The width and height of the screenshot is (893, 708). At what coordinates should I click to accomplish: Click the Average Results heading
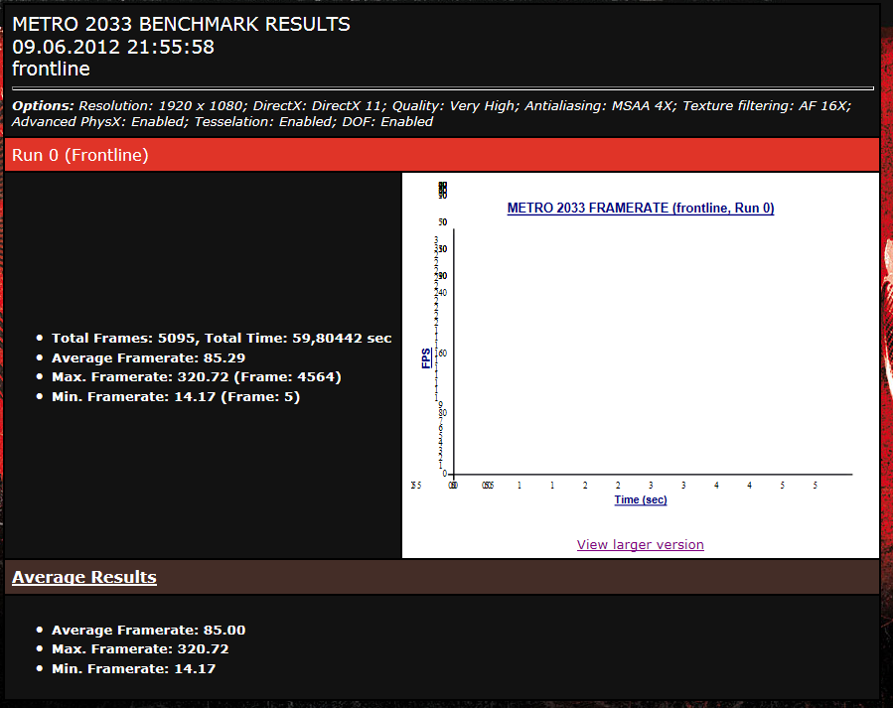click(x=83, y=577)
